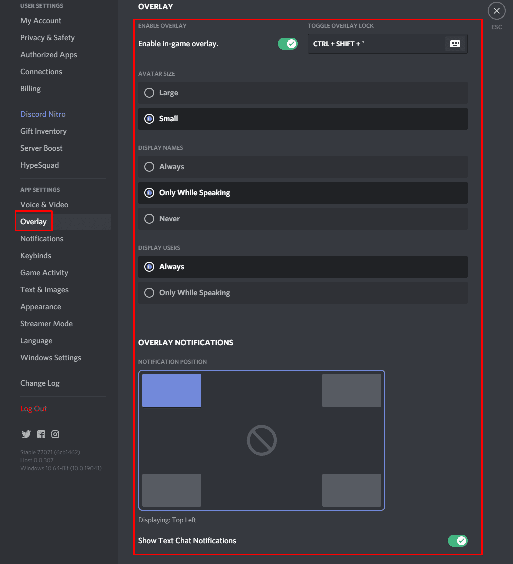The height and width of the screenshot is (564, 513).
Task: Select the no-notifications slash icon
Action: (261, 440)
